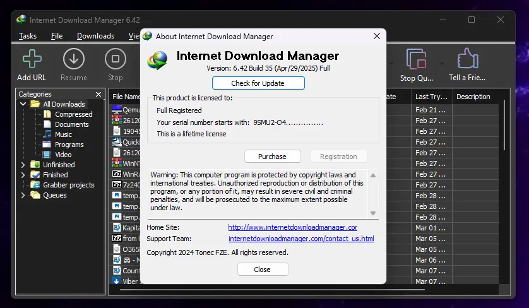This screenshot has width=529, height=308.
Task: Close the Categories panel with X
Action: 98,94
